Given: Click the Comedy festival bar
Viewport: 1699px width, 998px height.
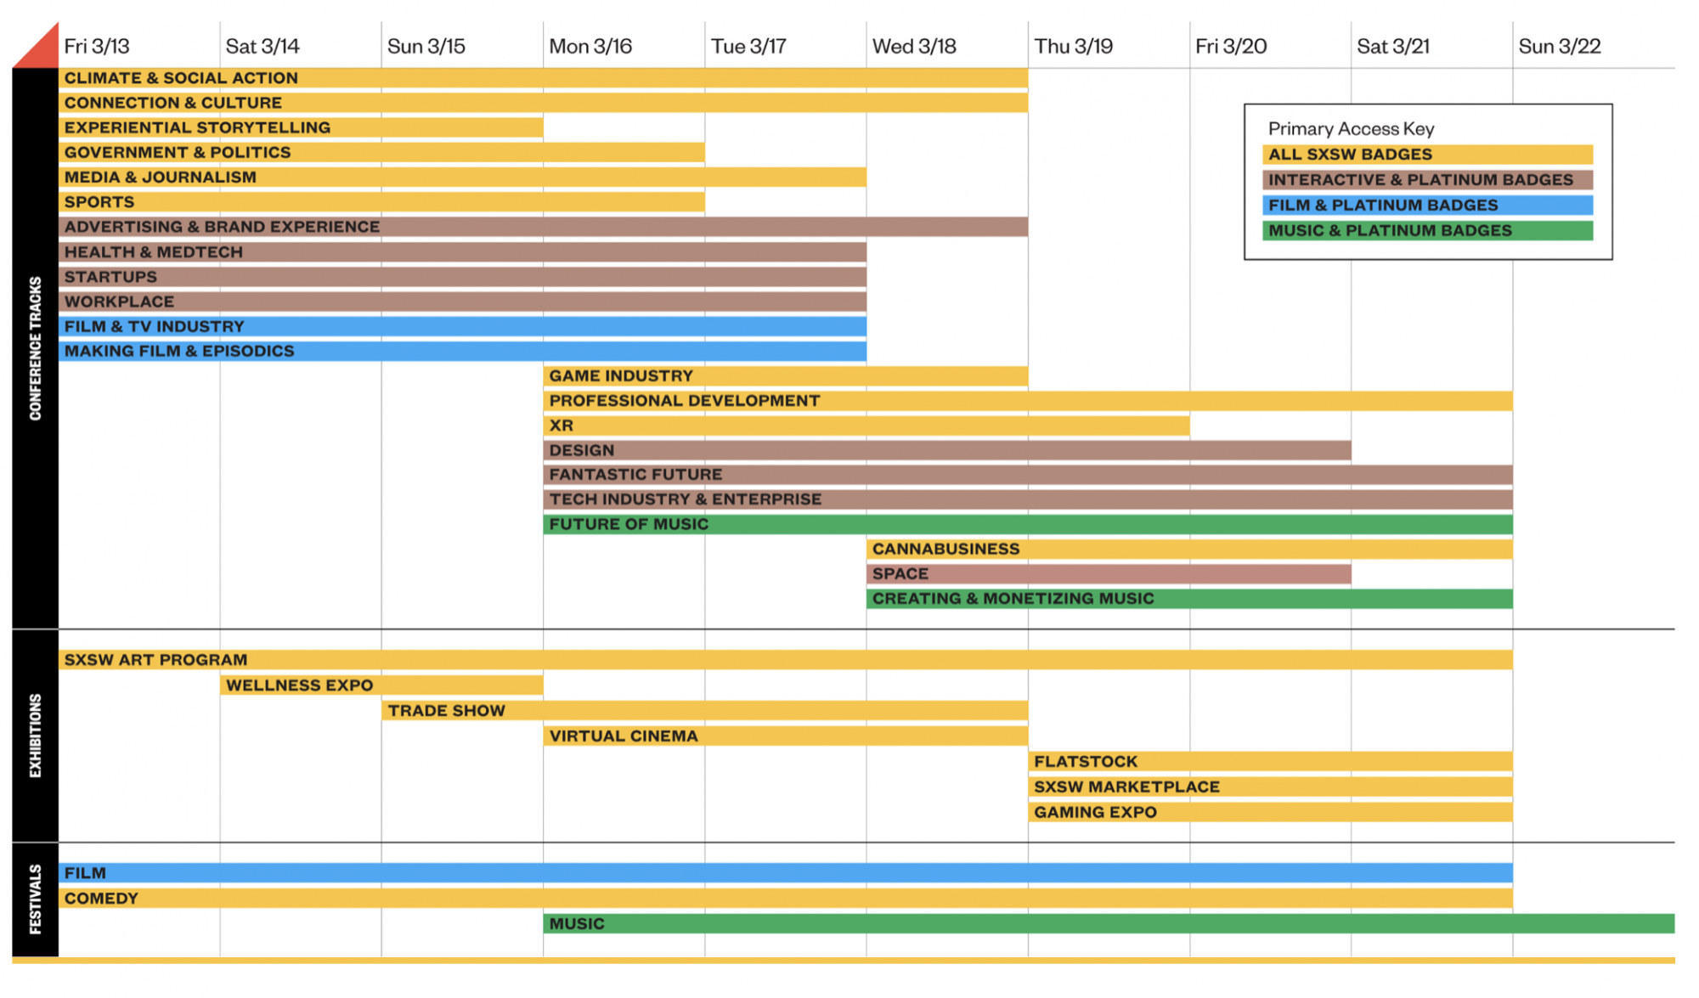Looking at the screenshot, I should tap(786, 899).
